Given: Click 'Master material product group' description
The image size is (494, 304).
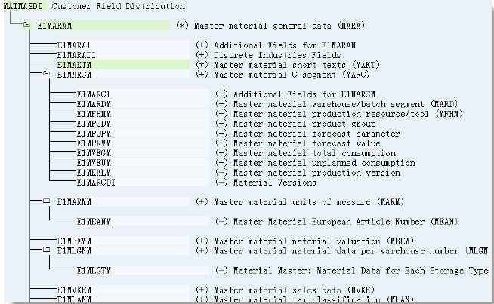Looking at the screenshot, I should tap(304, 124).
